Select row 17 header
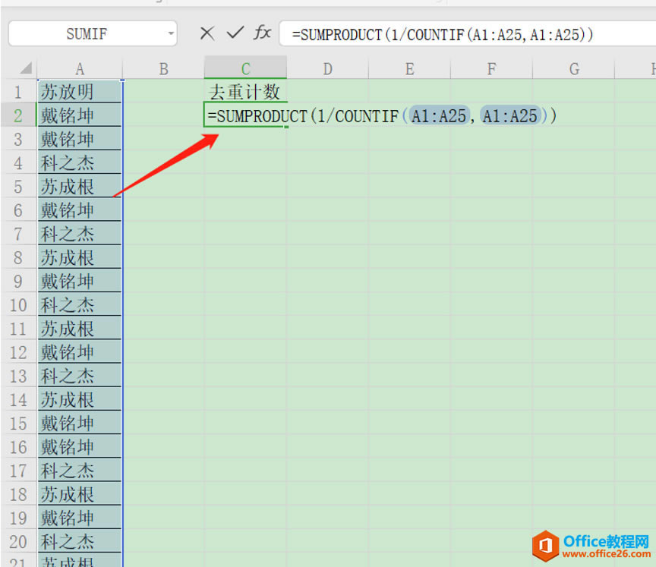The width and height of the screenshot is (656, 567). tap(18, 470)
